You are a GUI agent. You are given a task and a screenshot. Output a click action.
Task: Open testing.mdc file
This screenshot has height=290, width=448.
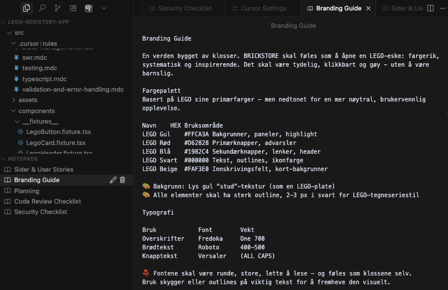pos(40,68)
